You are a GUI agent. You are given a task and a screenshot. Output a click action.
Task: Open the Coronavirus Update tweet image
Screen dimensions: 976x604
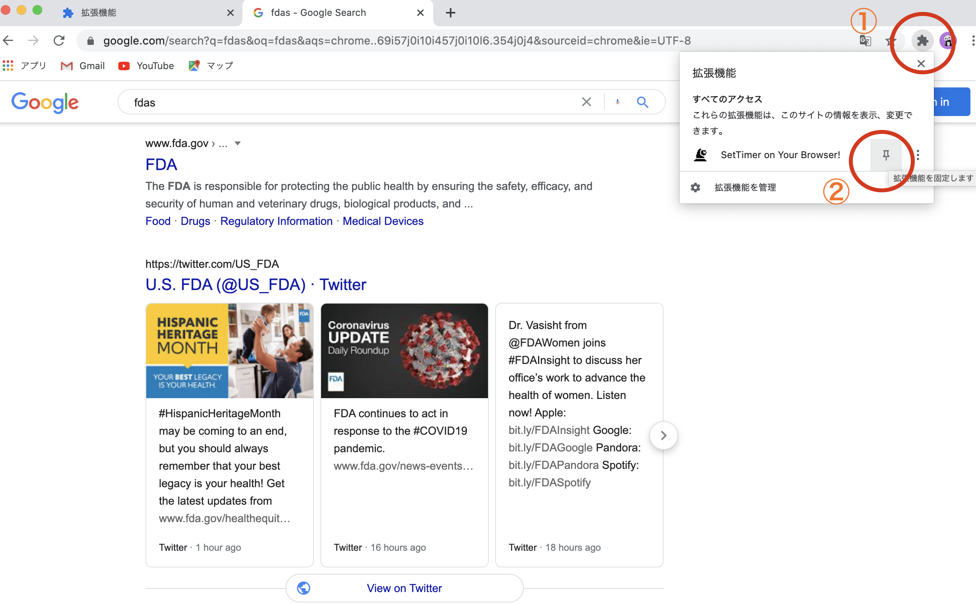coord(404,351)
